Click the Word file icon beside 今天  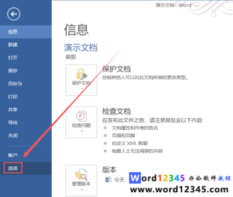(x=108, y=180)
